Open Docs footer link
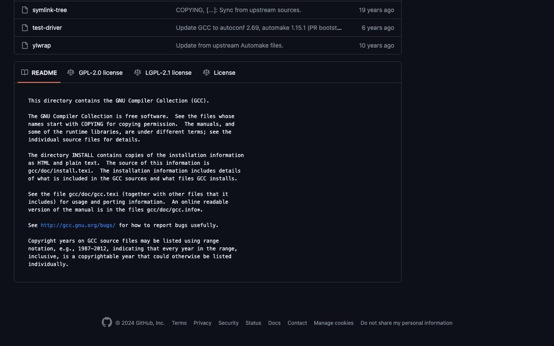This screenshot has width=554, height=346. (x=274, y=323)
